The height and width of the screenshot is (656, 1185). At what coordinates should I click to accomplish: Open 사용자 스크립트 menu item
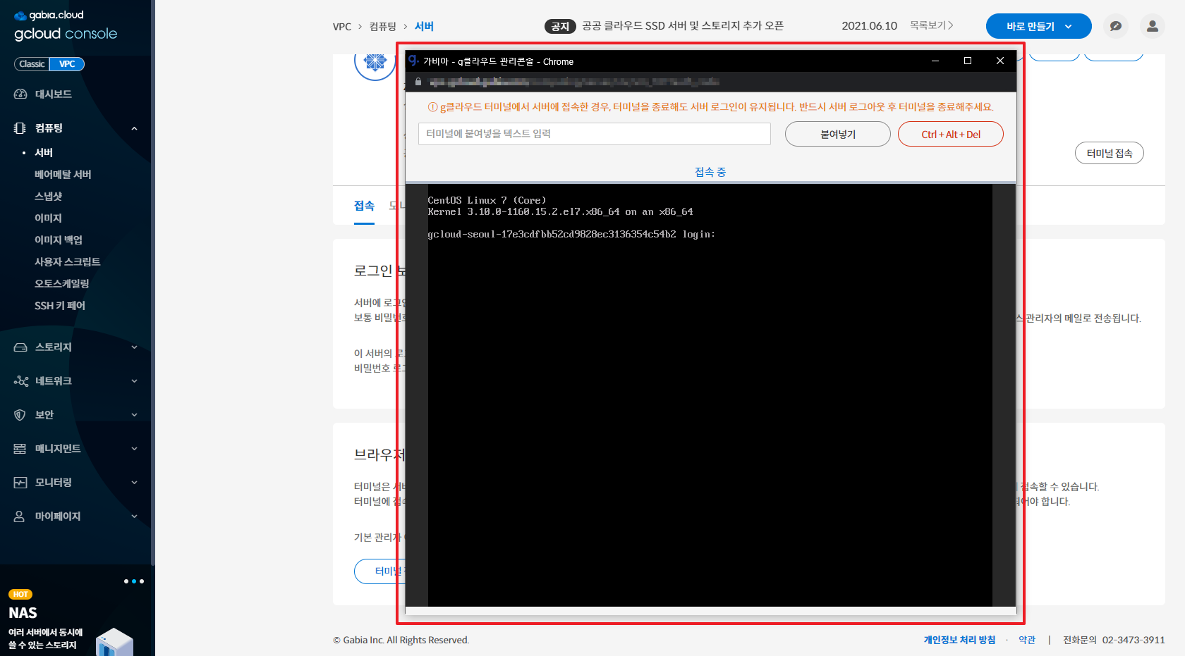[x=68, y=262]
